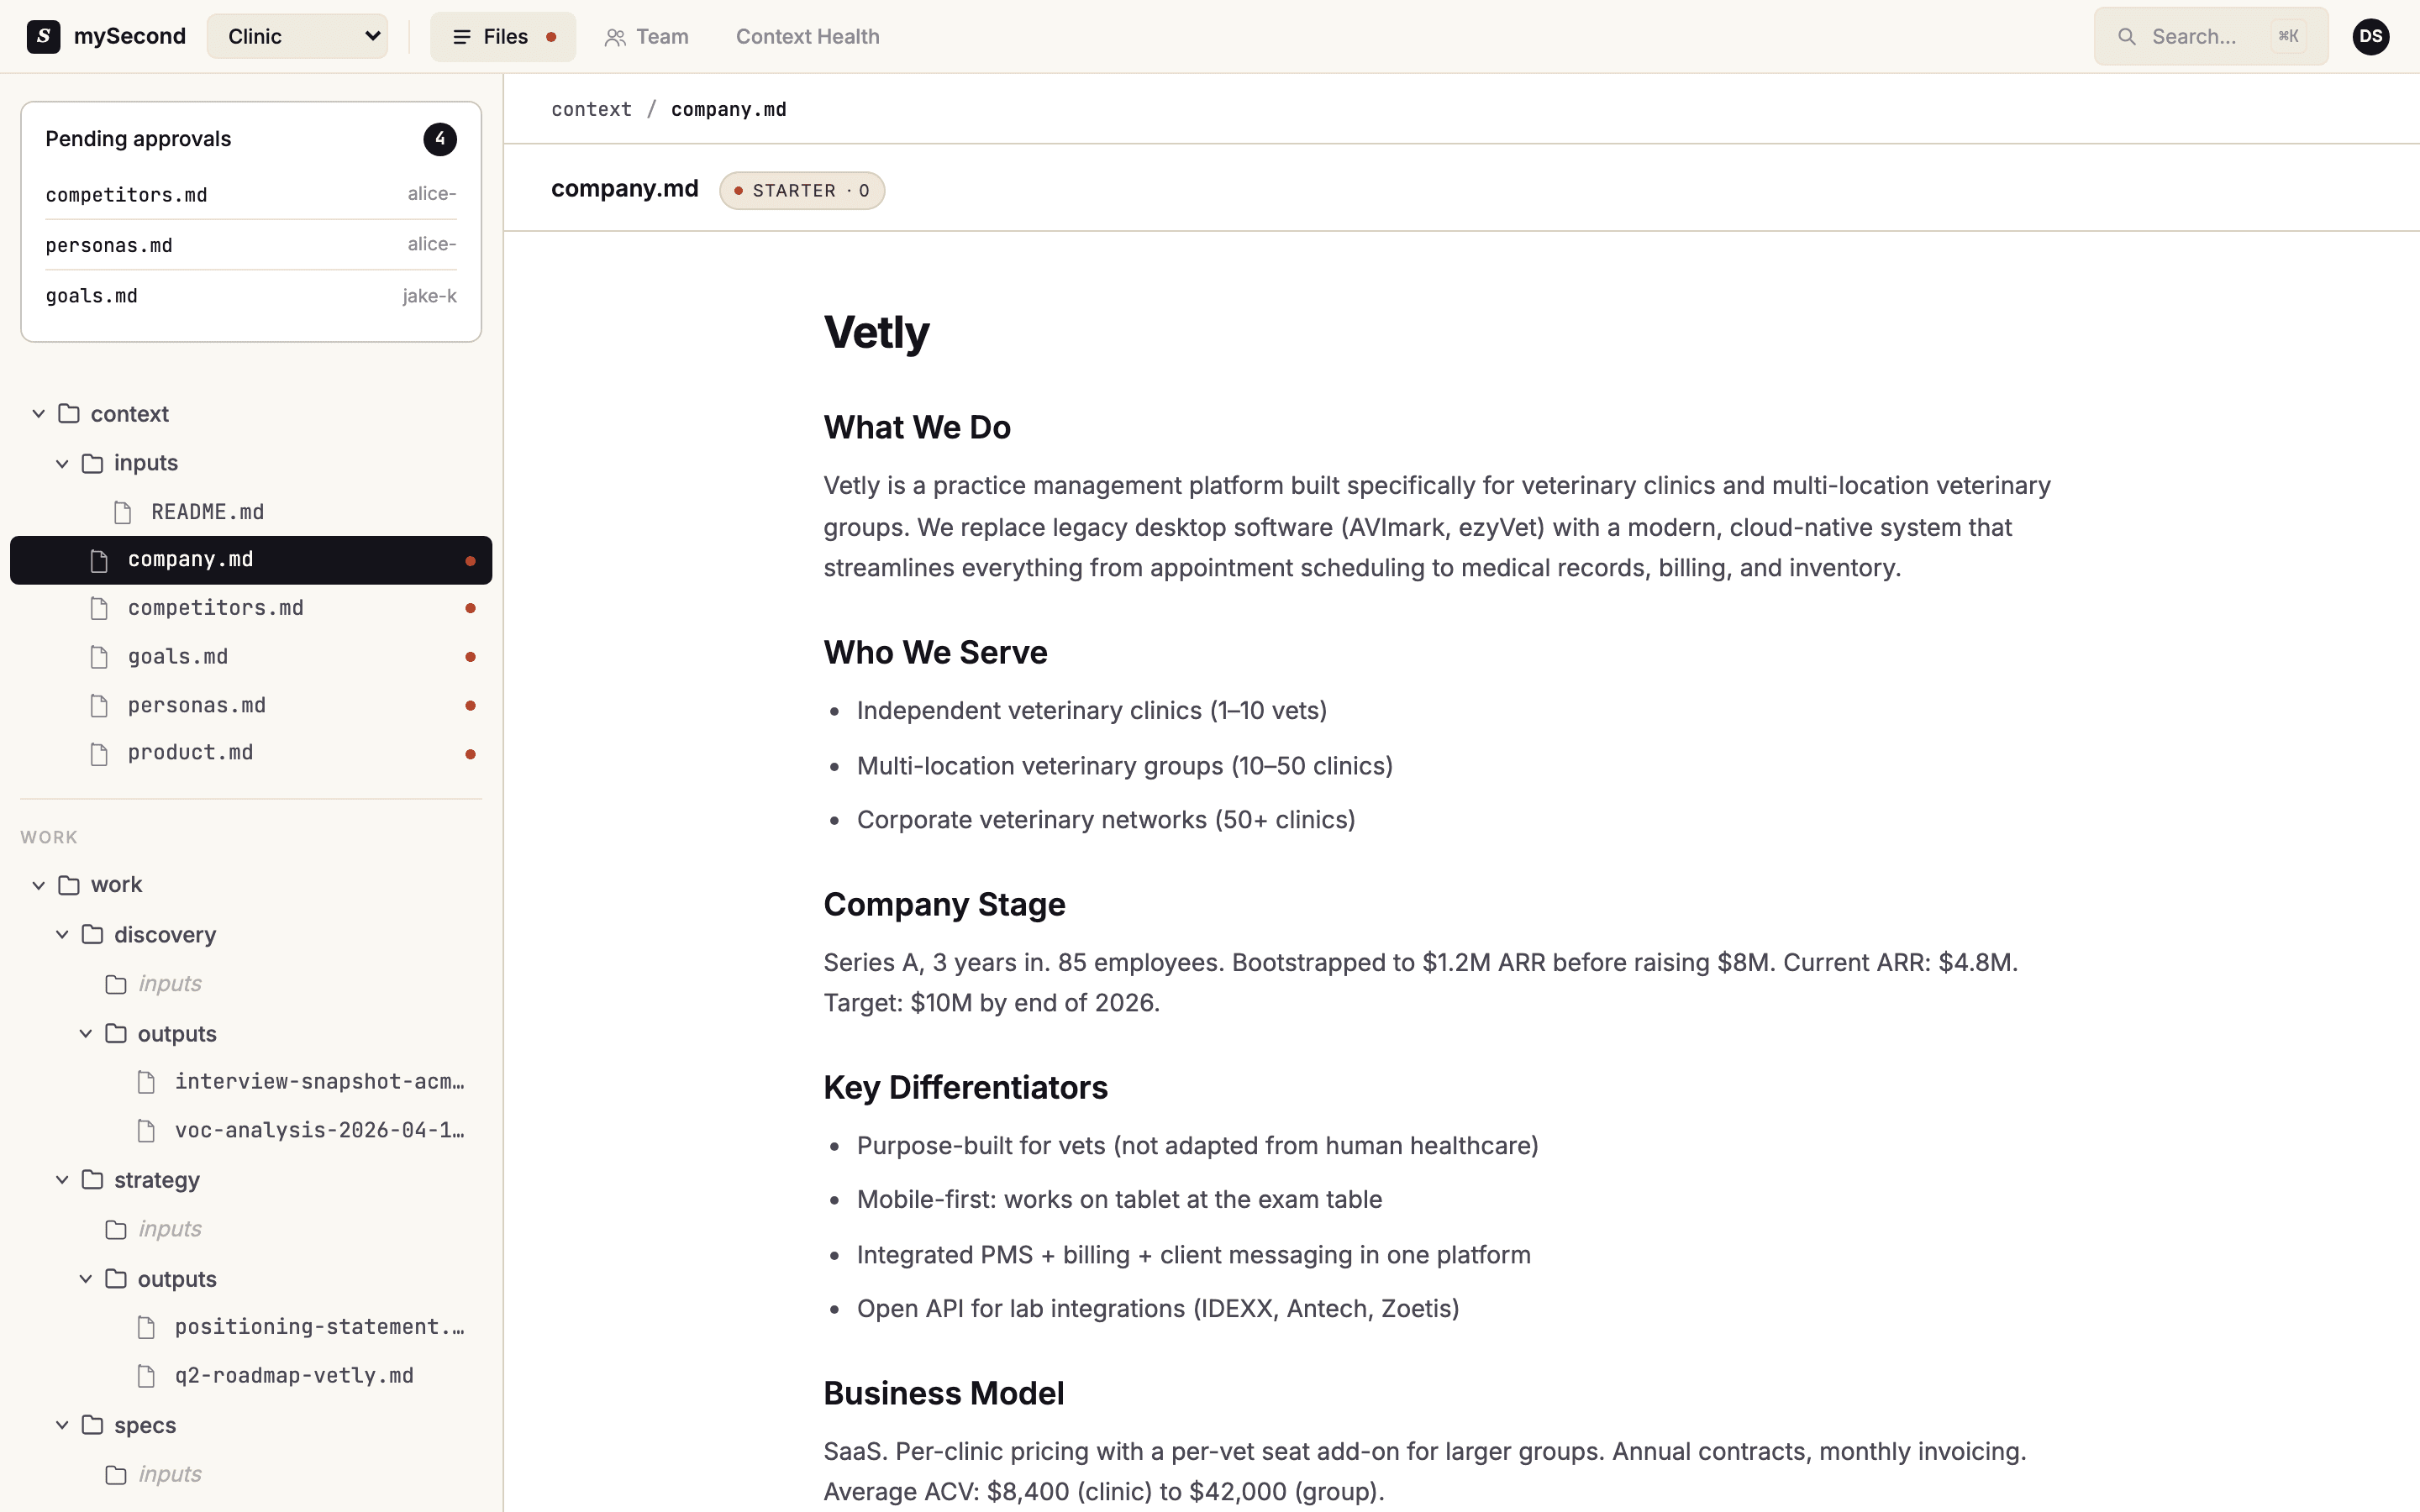
Task: Click the q2-roadmap-vetly.md file icon
Action: coord(146,1377)
